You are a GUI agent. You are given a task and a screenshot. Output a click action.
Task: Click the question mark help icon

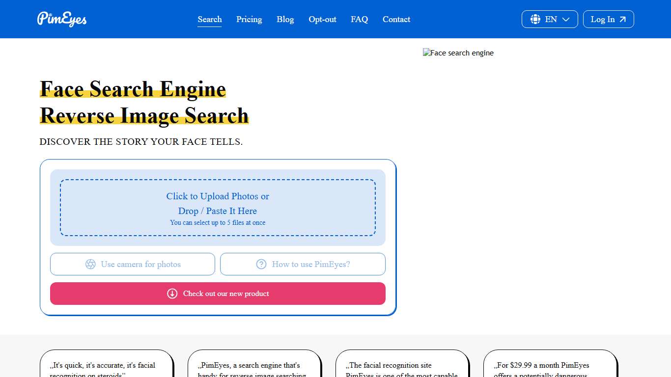point(261,264)
